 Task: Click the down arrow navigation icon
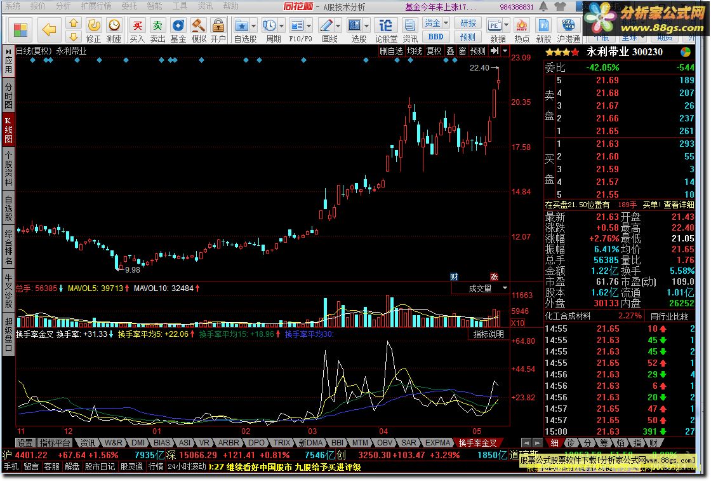coord(74,37)
